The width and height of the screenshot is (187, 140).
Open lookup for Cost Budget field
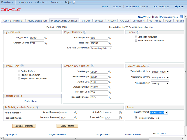[110, 72]
